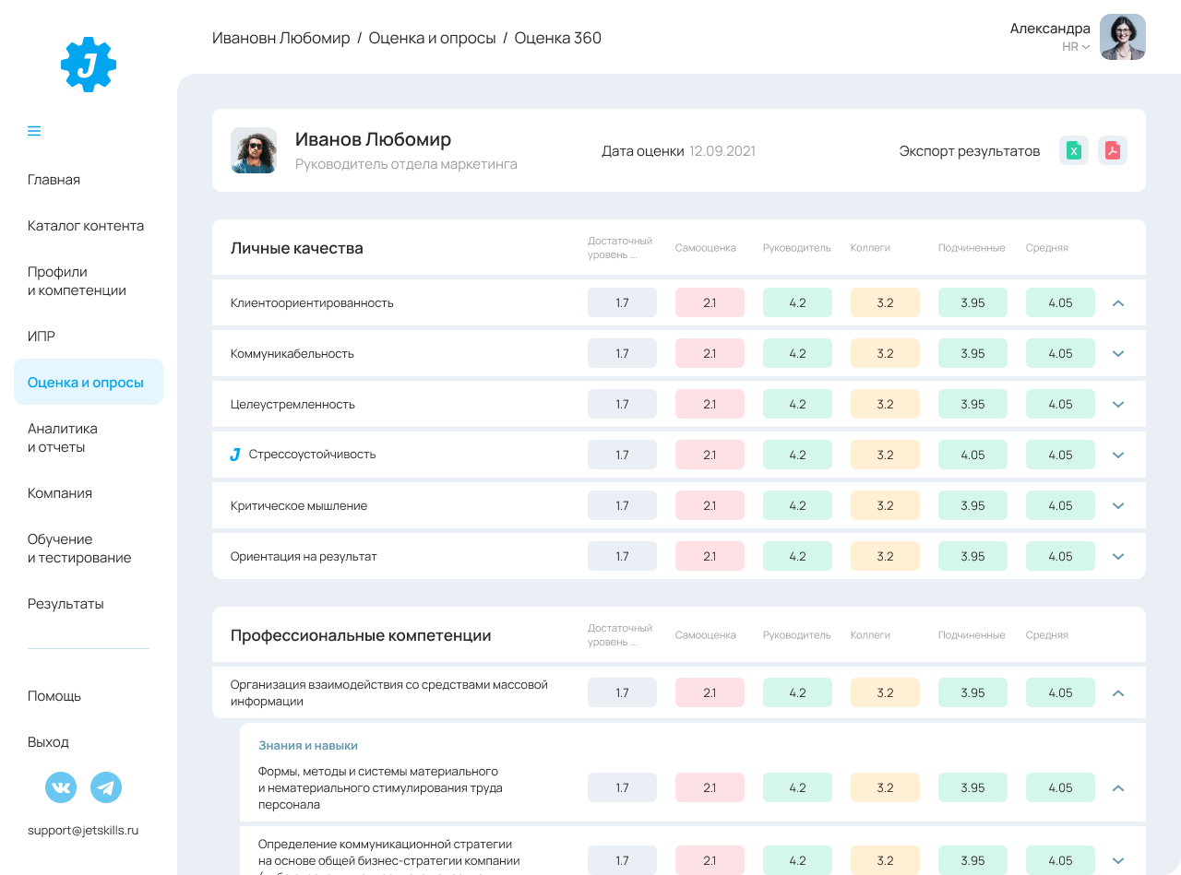The image size is (1181, 875).
Task: Click Средняя header in Профессиональные компетенции
Action: [1047, 634]
